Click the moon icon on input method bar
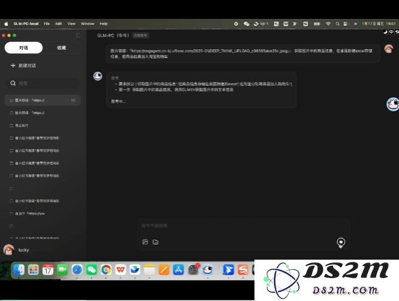This screenshot has height=301, width=399. 385,32
